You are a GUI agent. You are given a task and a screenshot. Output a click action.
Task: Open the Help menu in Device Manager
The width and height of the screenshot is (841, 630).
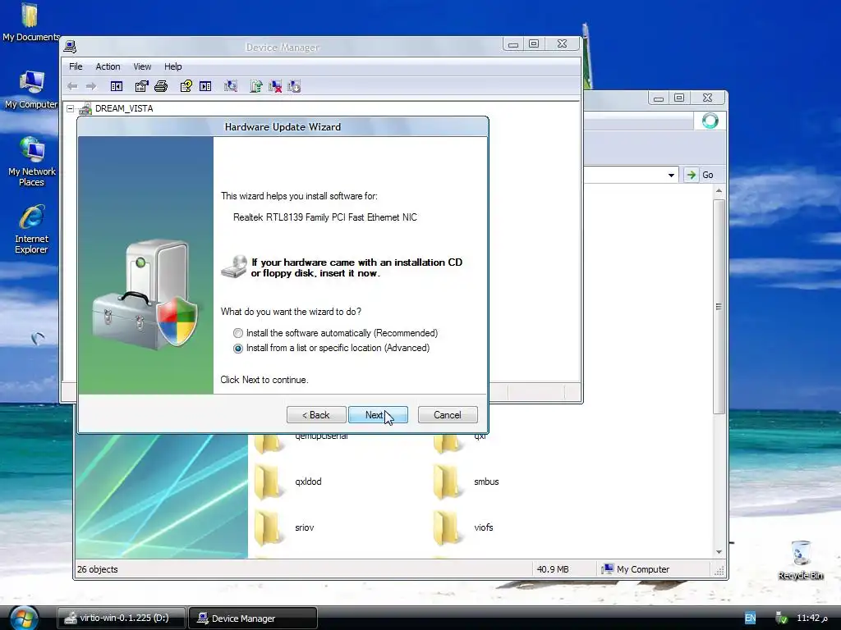tap(172, 66)
